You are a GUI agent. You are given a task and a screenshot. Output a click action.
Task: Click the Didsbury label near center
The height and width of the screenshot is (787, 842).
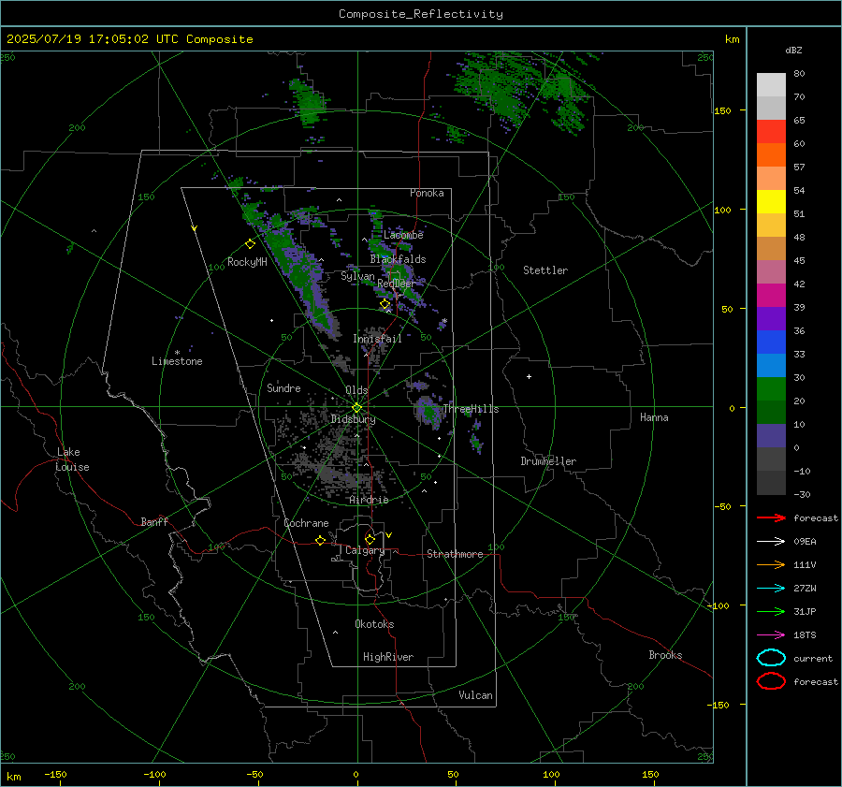354,419
